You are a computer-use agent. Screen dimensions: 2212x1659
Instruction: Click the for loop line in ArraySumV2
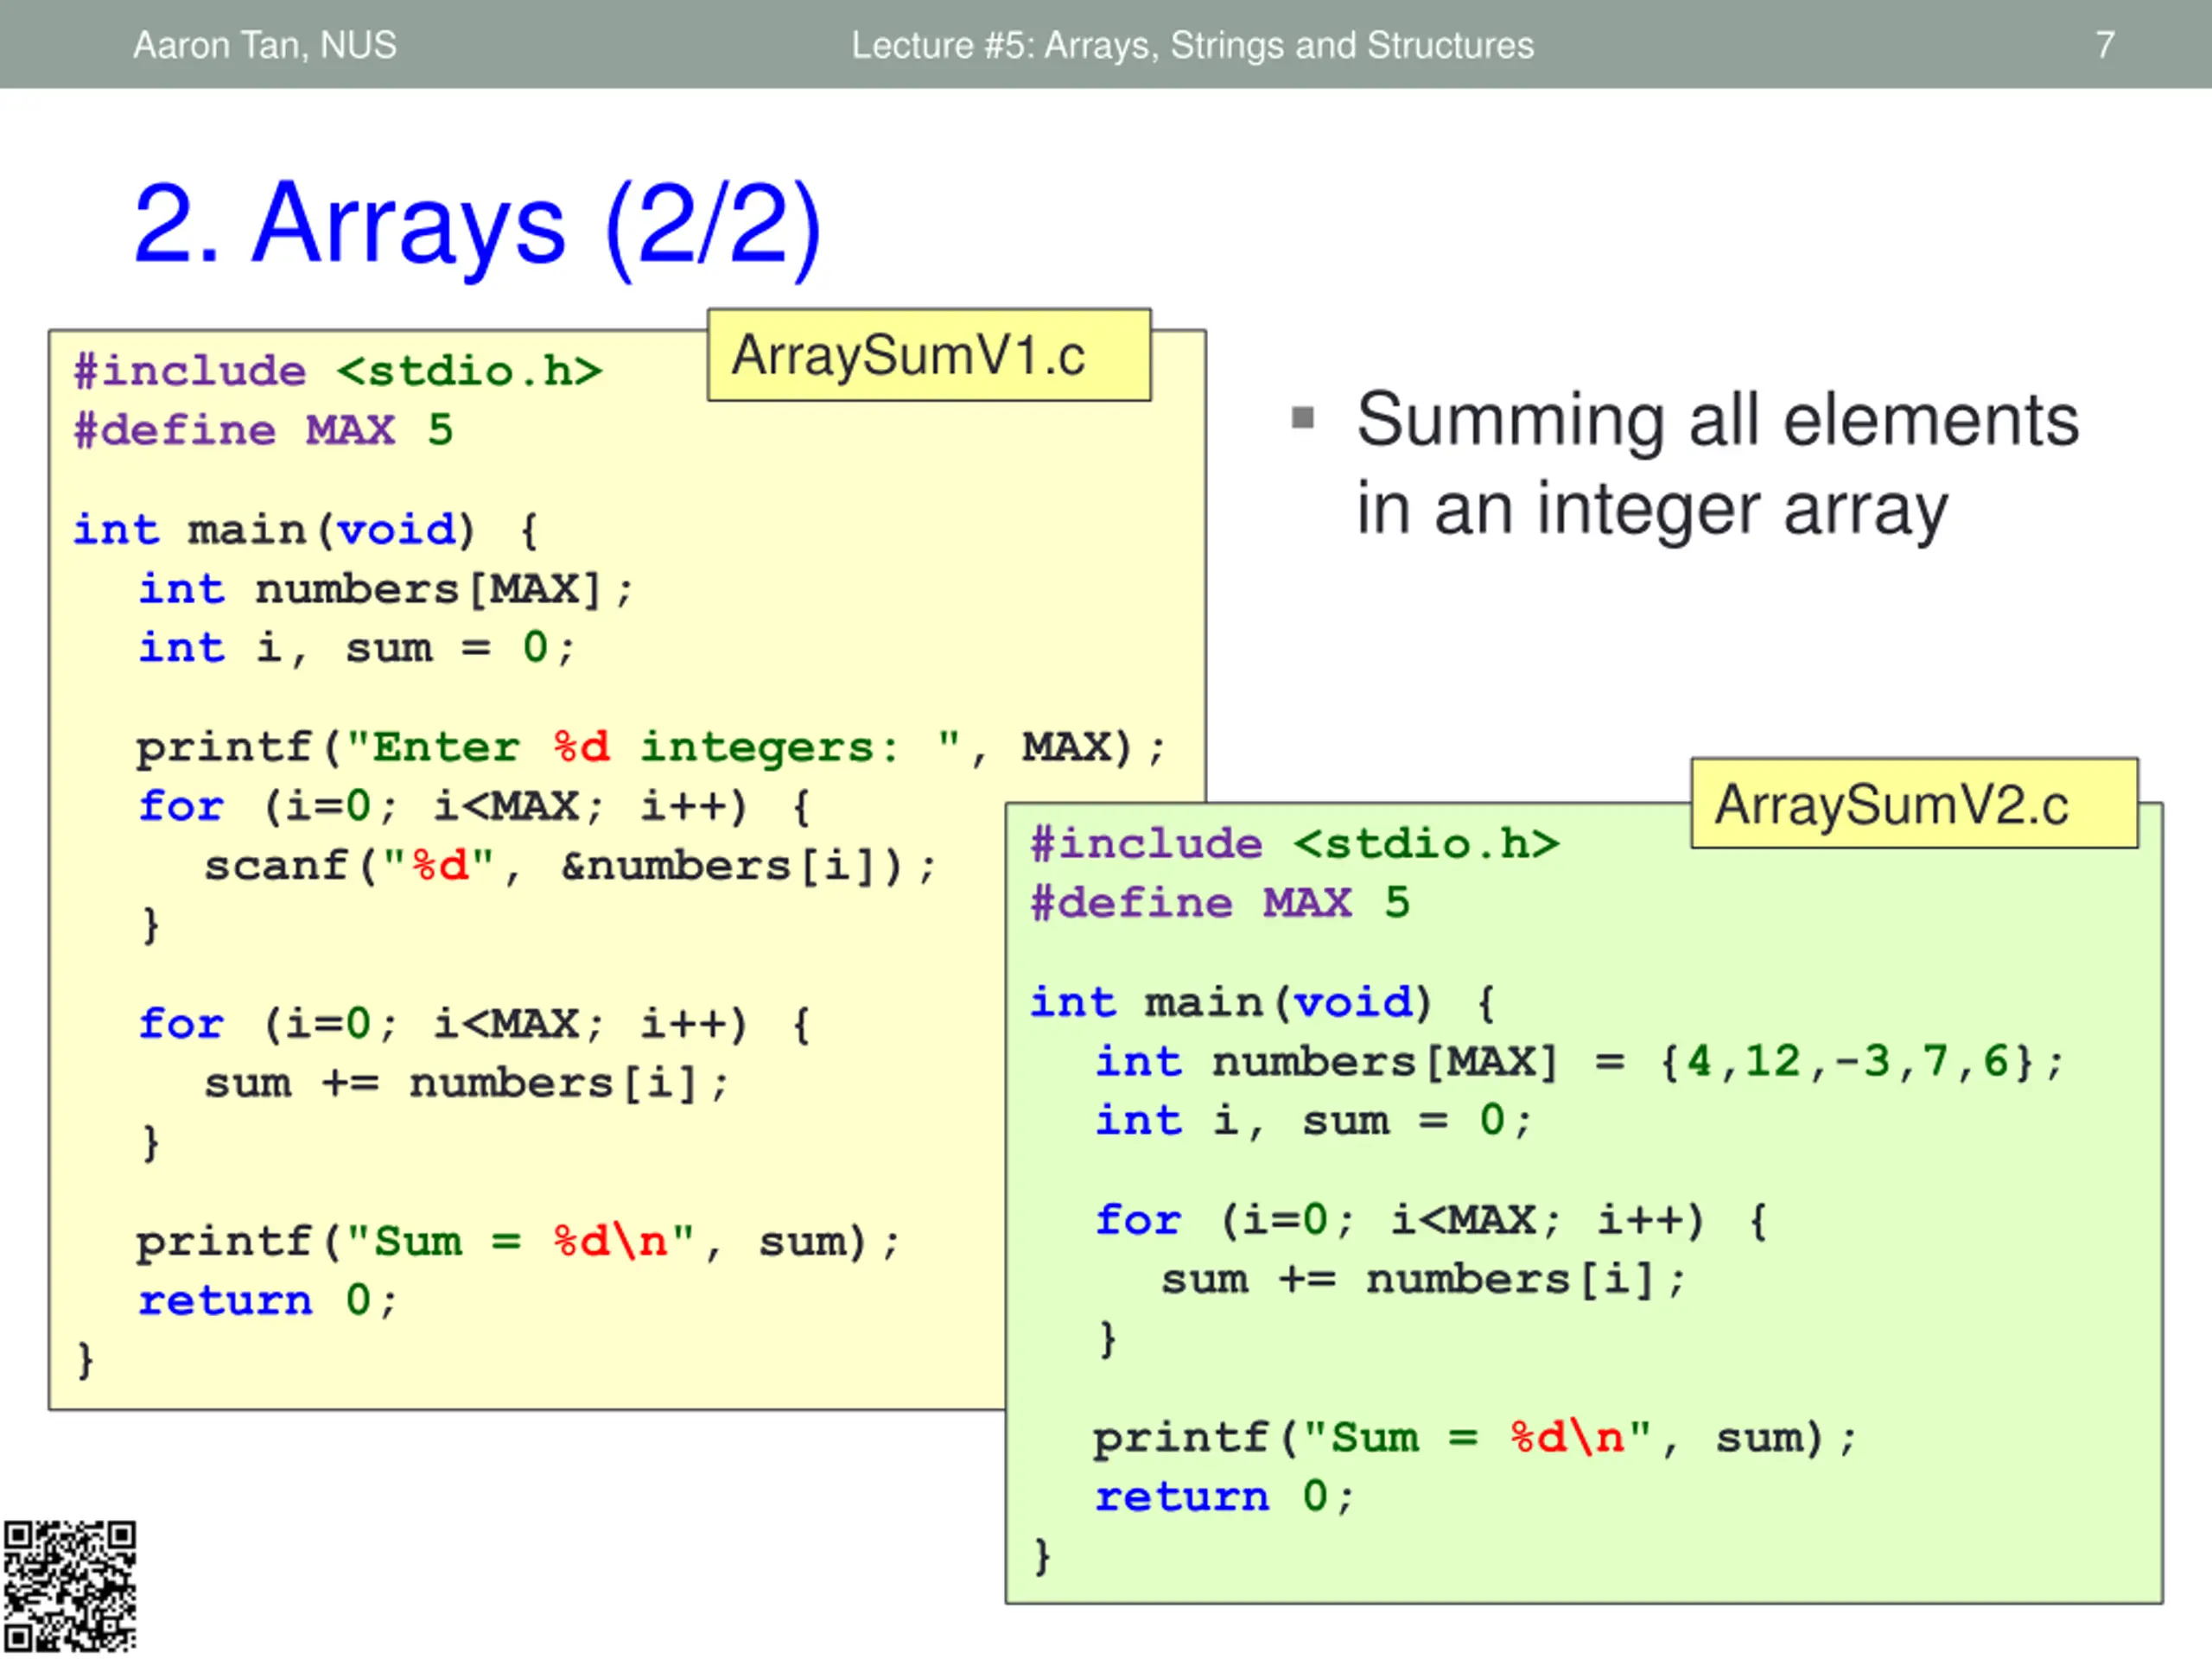click(1432, 1220)
